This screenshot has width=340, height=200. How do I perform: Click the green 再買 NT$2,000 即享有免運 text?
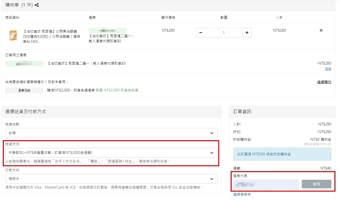click(x=117, y=90)
